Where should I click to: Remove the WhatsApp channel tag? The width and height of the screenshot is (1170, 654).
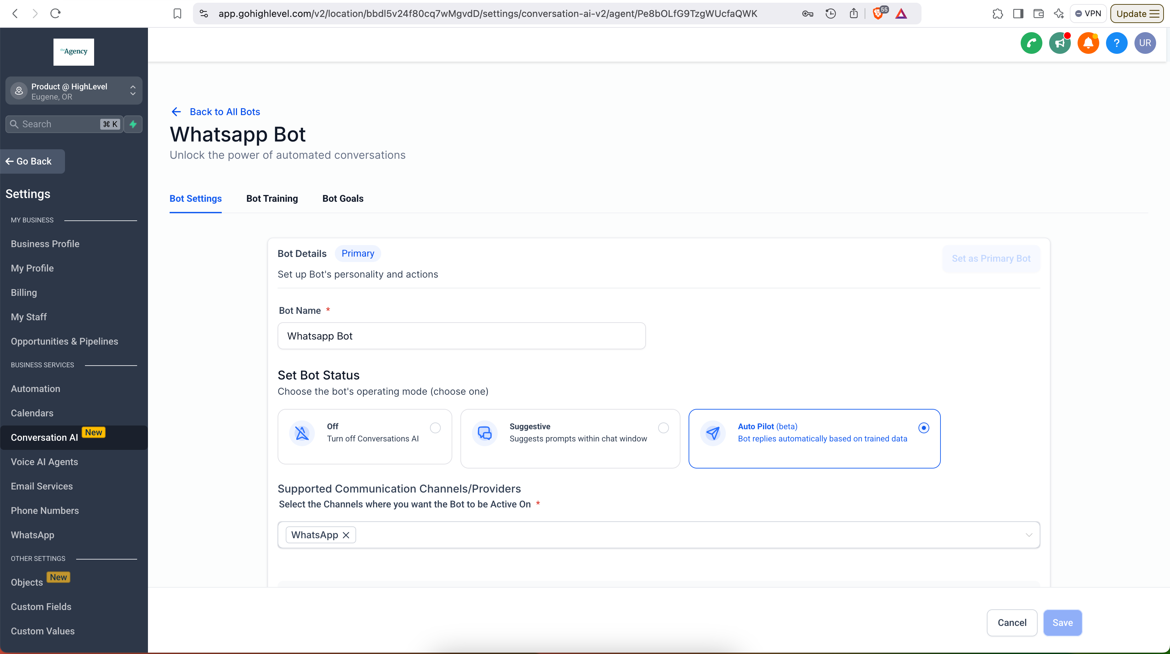coord(346,535)
